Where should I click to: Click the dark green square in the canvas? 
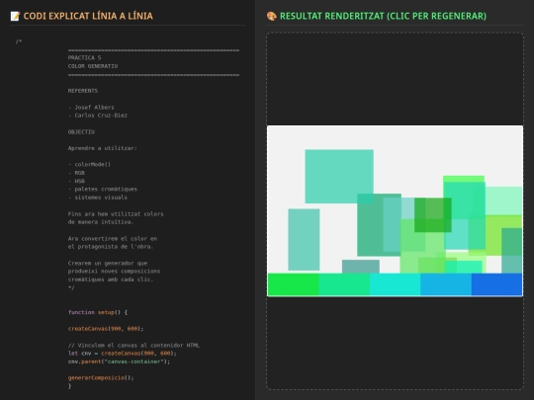tap(433, 214)
